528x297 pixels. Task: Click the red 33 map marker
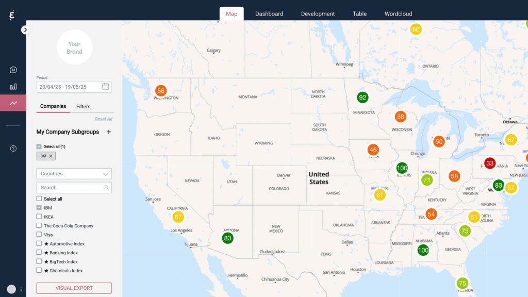coord(490,163)
